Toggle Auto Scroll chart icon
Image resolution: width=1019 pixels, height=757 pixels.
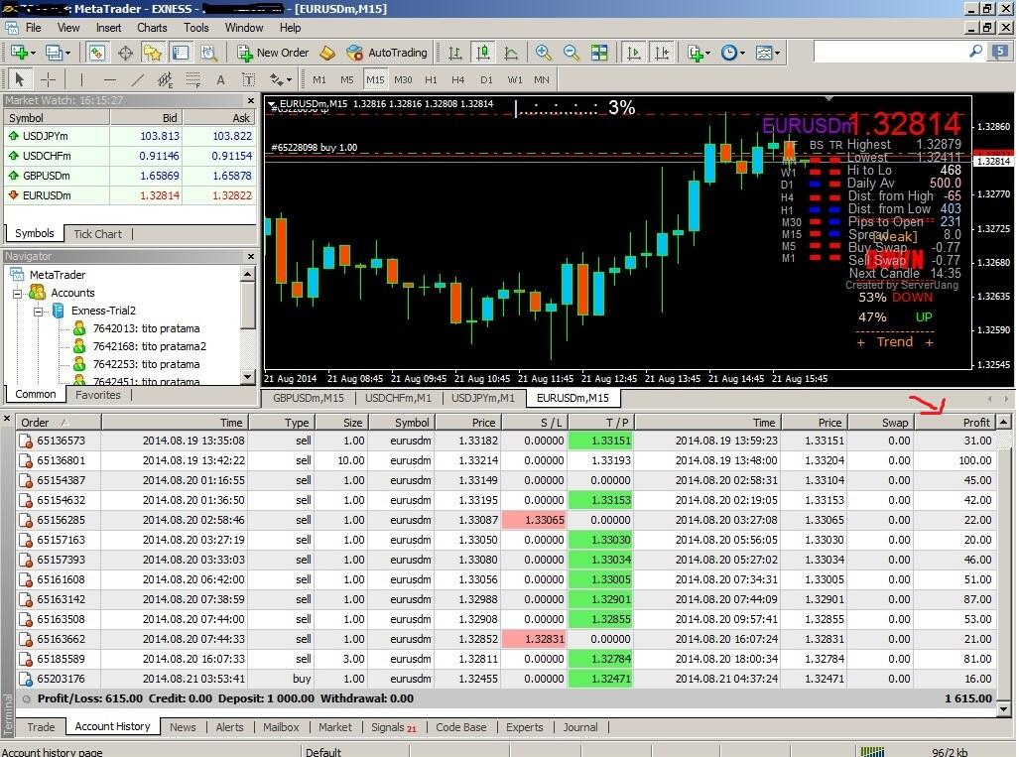coord(633,53)
